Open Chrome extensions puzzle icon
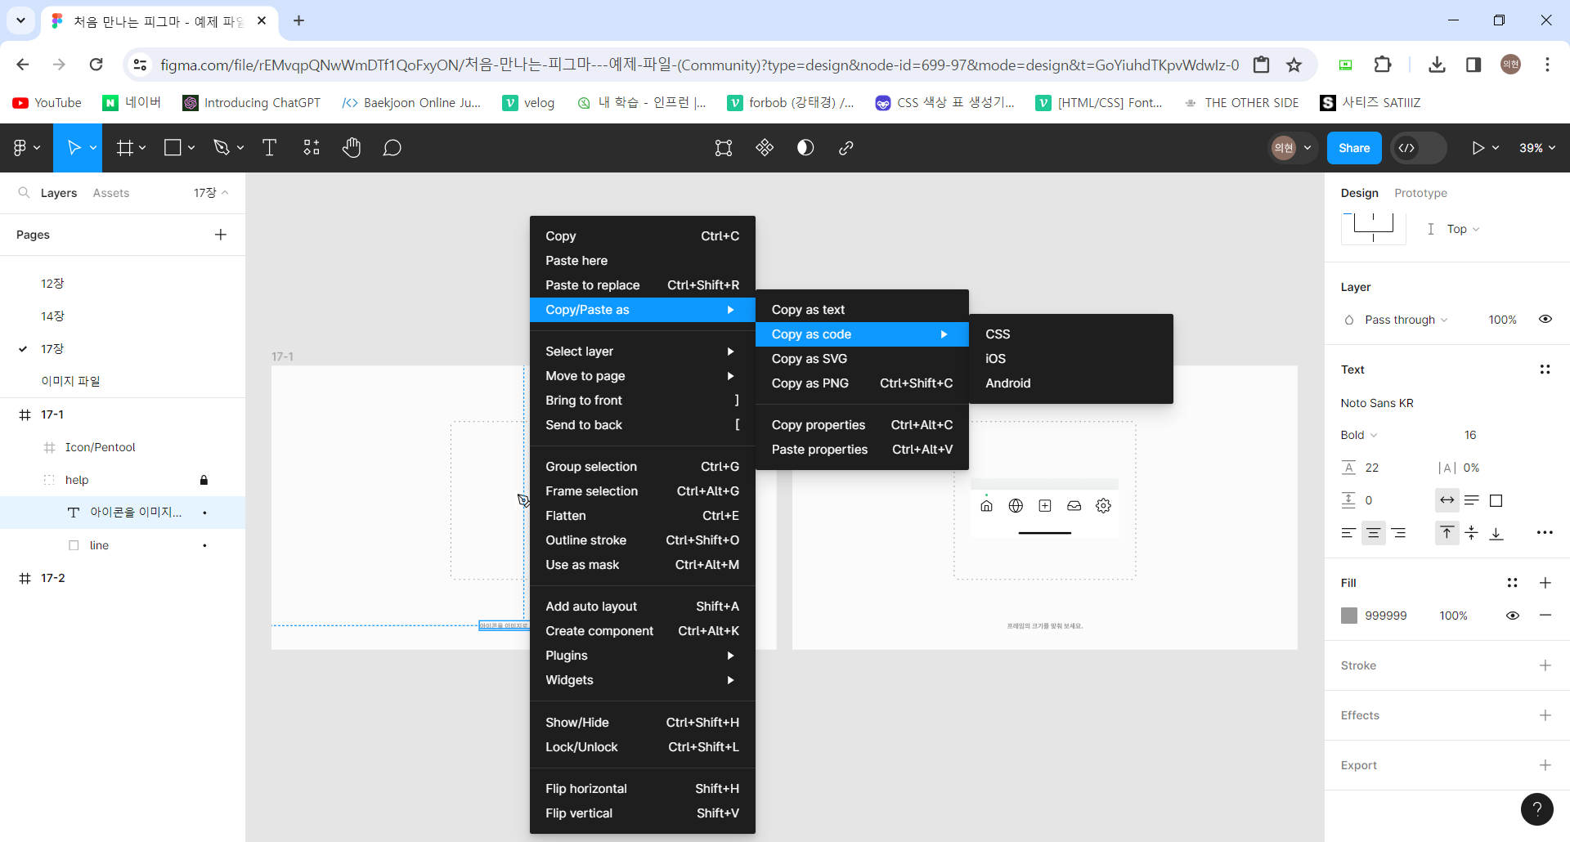 click(1383, 65)
